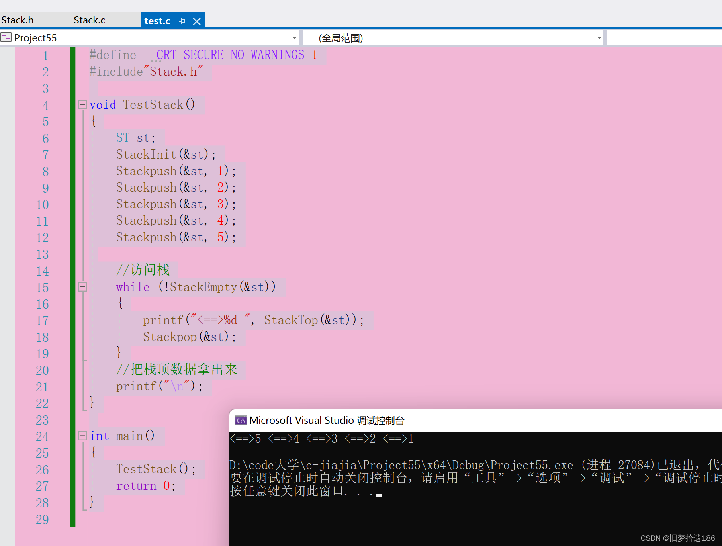Click the //访问栈 comment

coord(143,270)
